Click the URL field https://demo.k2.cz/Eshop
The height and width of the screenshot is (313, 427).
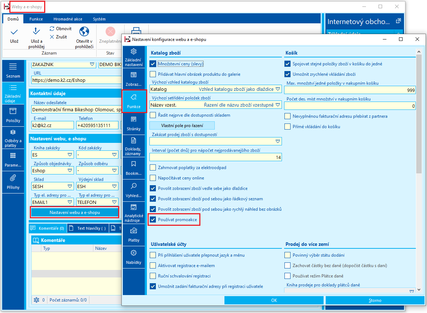(76, 80)
